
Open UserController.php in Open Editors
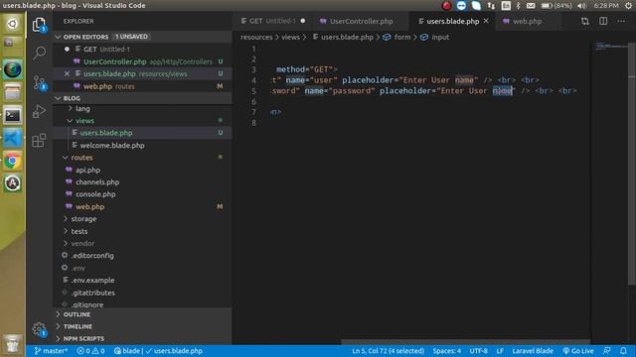142,61
